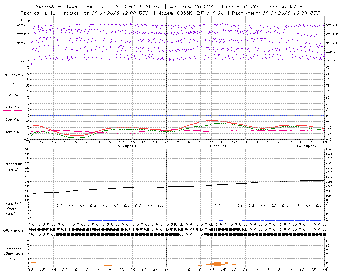Click '700 гПа' in the temperature legend
This screenshot has width=340, height=272.
[12, 120]
